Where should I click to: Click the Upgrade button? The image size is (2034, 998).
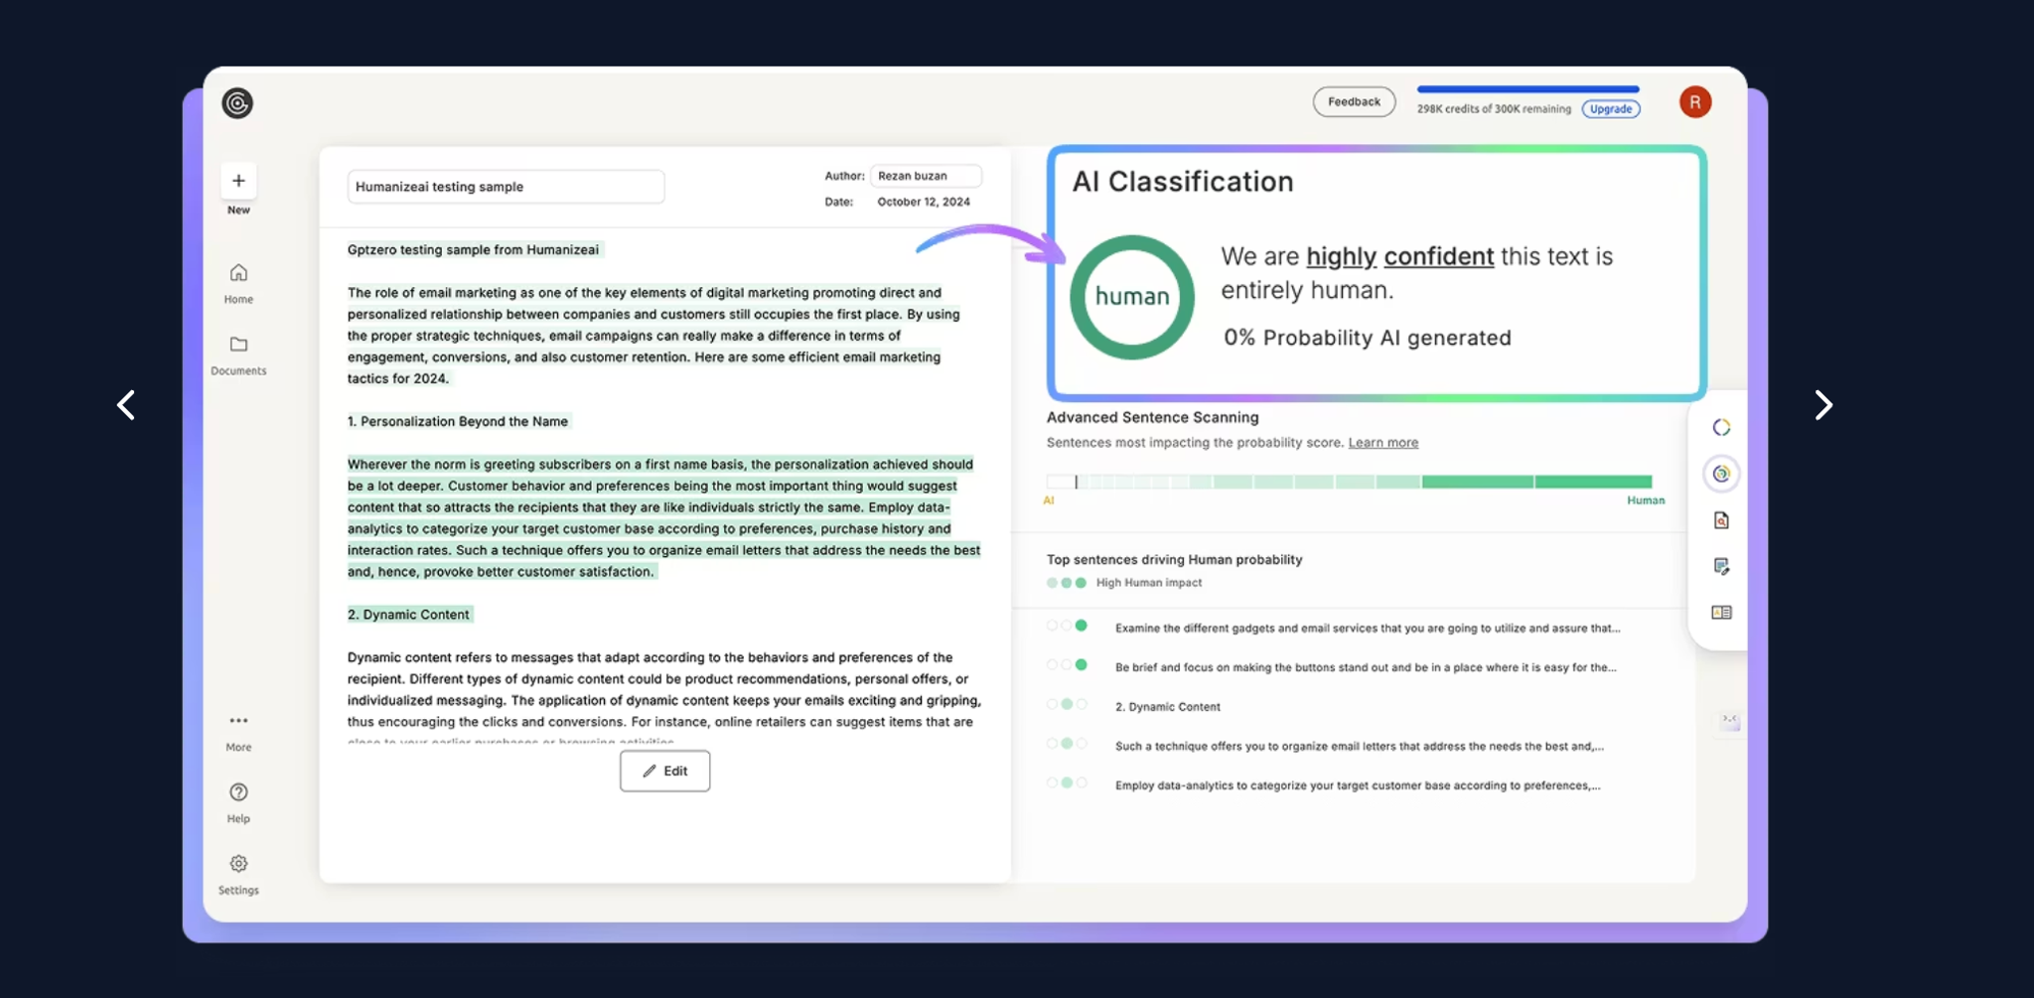(1611, 109)
